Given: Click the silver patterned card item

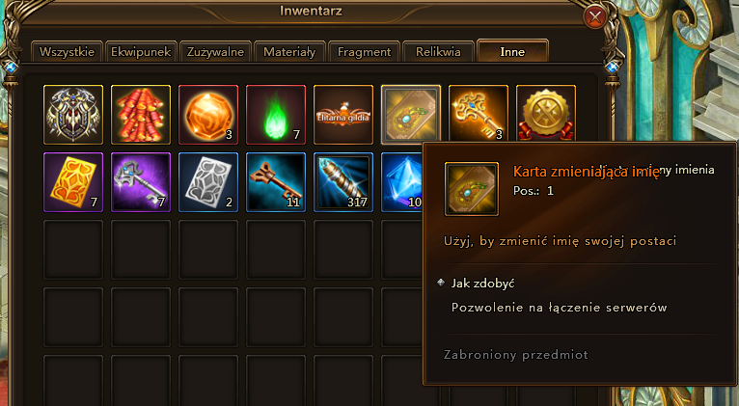Looking at the screenshot, I should [208, 182].
